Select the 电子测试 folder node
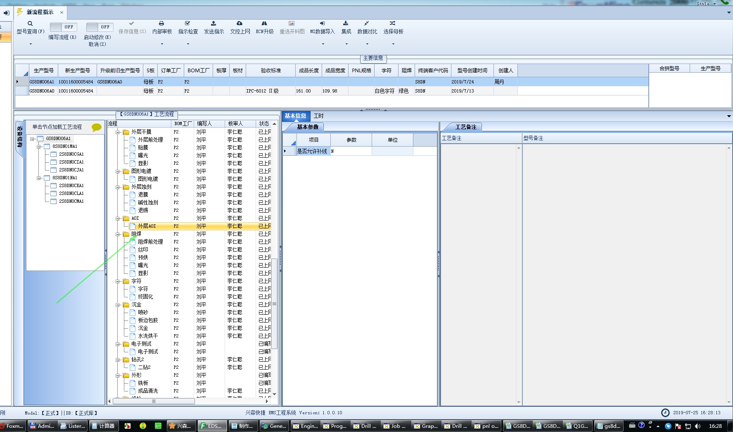 click(x=141, y=344)
